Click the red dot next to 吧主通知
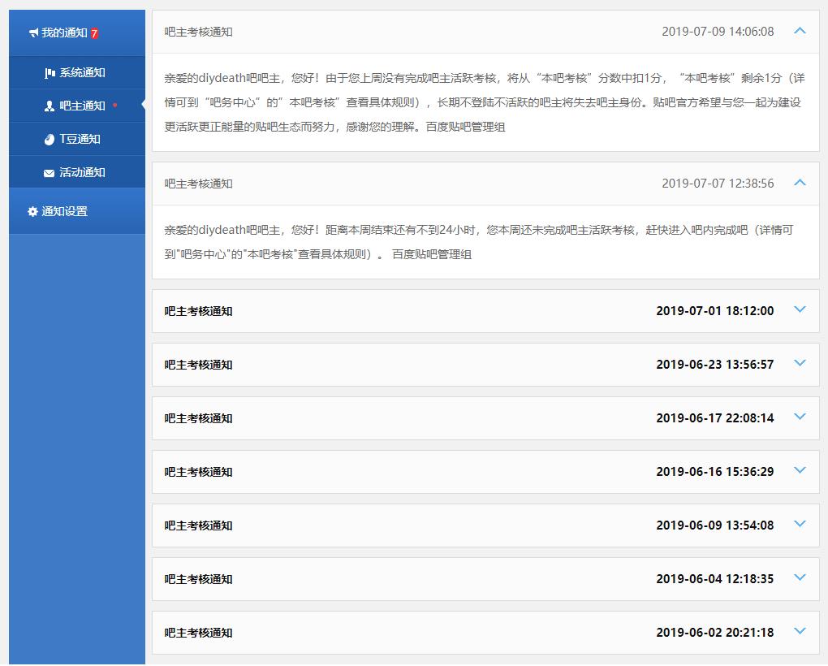Image resolution: width=828 pixels, height=666 pixels. coord(114,105)
